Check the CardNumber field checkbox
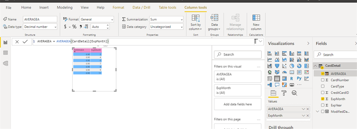 click(322, 80)
